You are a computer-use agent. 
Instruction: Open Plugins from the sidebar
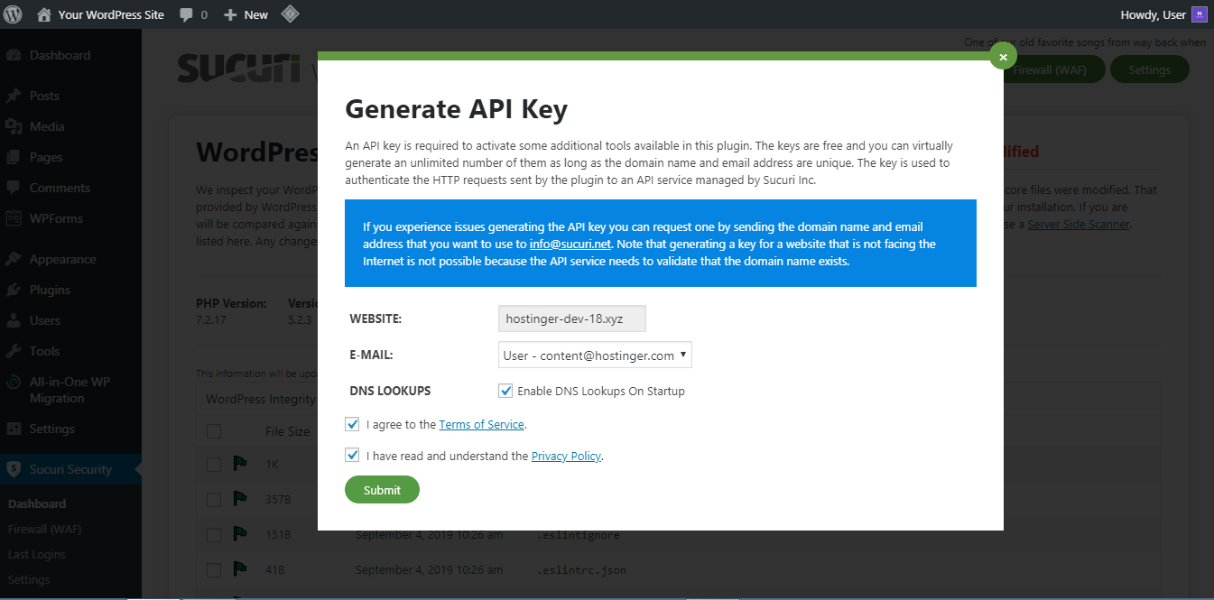click(x=50, y=290)
